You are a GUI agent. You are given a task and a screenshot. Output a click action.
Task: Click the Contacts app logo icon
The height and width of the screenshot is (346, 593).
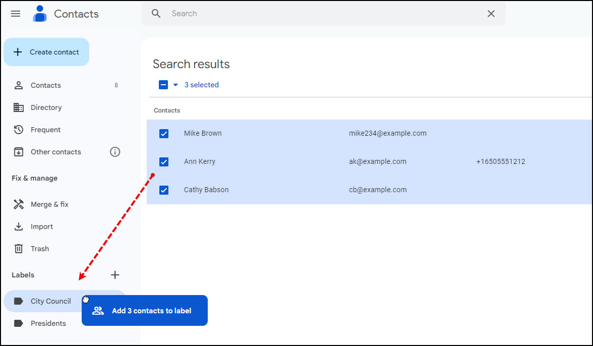tap(39, 14)
